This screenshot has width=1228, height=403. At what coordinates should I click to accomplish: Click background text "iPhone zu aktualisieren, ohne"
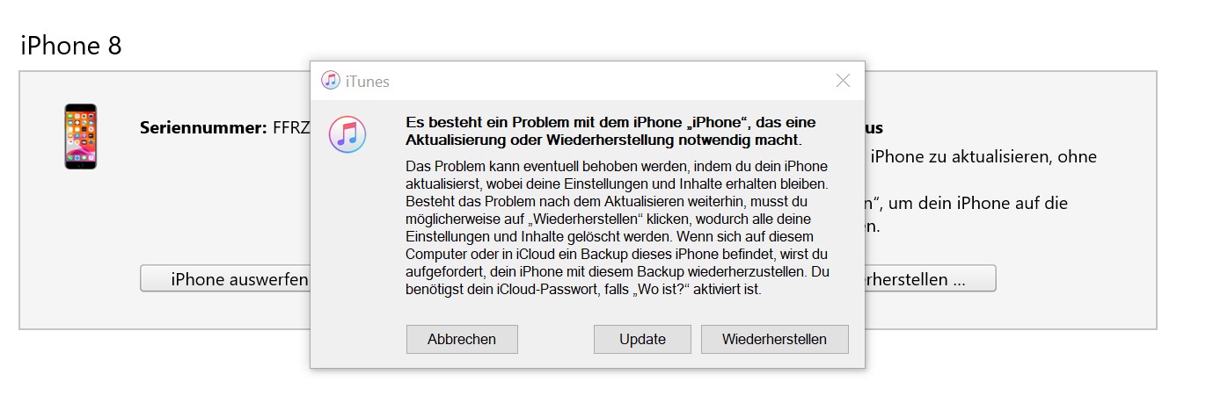[x=983, y=157]
